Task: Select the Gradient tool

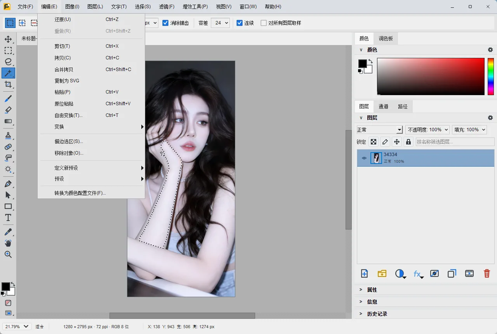Action: coord(8,121)
